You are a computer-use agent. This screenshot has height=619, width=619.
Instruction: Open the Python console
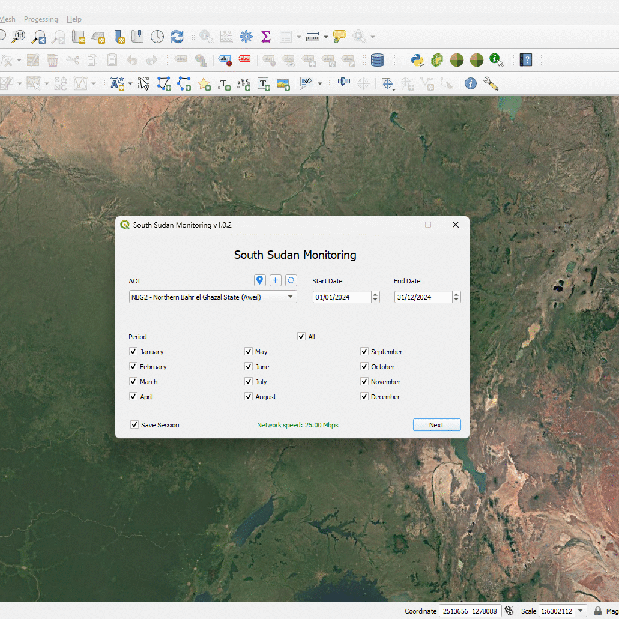pyautogui.click(x=417, y=60)
